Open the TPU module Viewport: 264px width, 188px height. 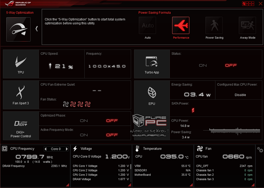click(x=21, y=64)
